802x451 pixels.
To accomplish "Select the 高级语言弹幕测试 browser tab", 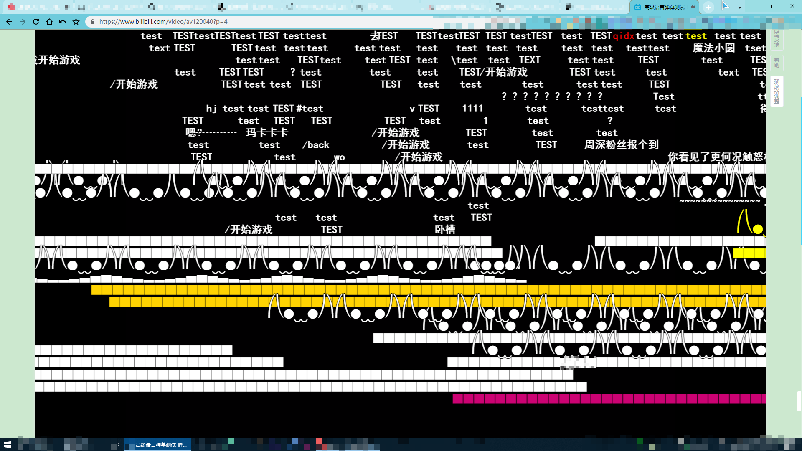I will click(x=663, y=7).
